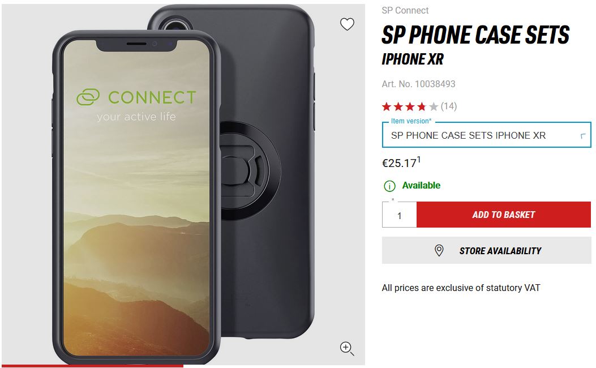This screenshot has width=596, height=368.
Task: Click the green Available status text
Action: coord(421,186)
